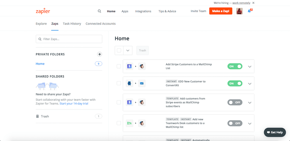Dismiss the We're hiring banner
The height and width of the screenshot is (141, 290).
click(x=253, y=3)
